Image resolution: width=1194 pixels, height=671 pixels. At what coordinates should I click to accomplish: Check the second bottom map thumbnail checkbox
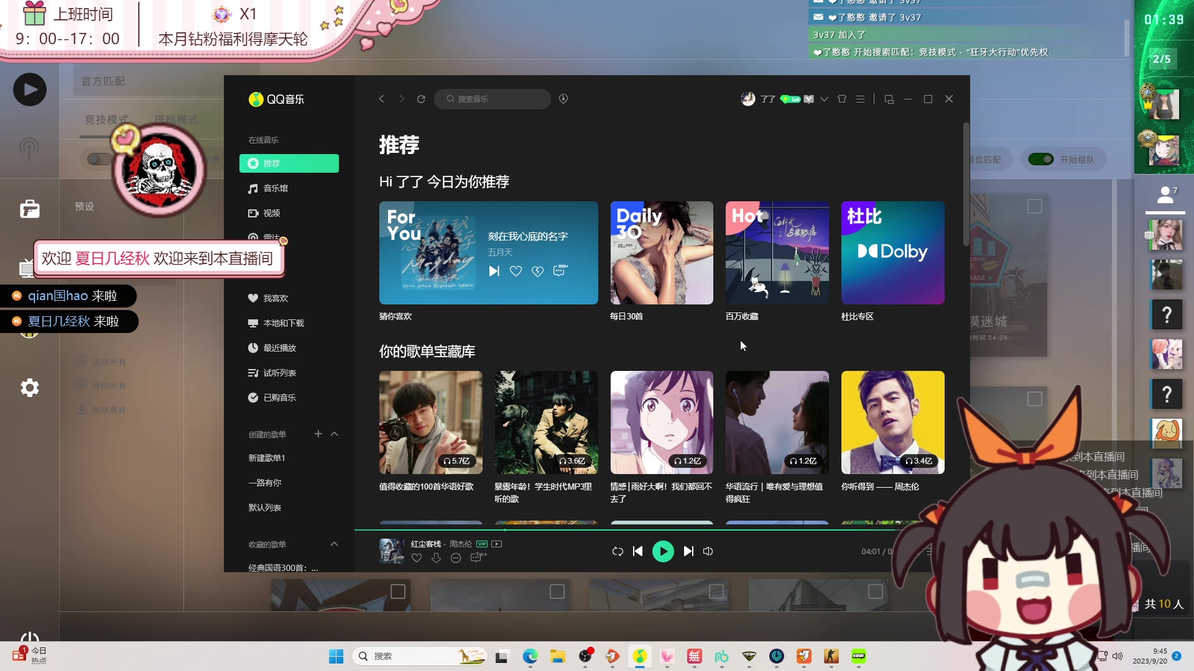[557, 591]
